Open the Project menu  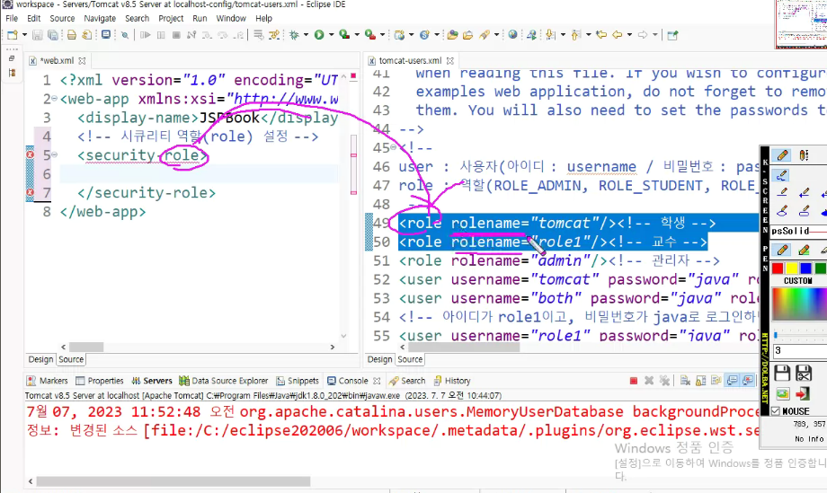click(x=171, y=19)
